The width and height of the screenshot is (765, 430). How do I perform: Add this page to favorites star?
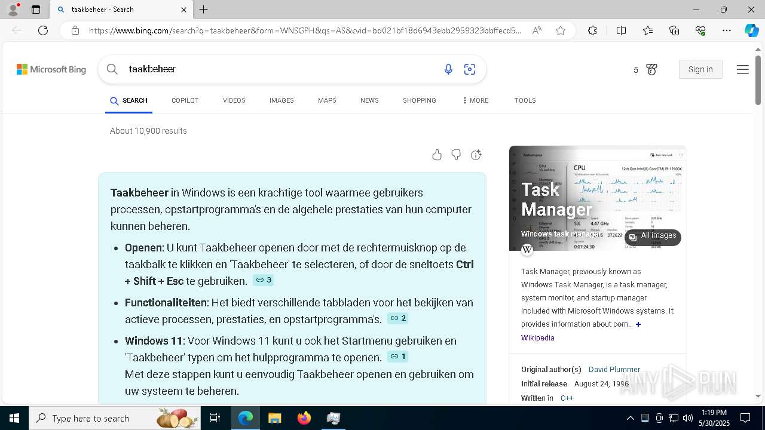click(x=561, y=30)
